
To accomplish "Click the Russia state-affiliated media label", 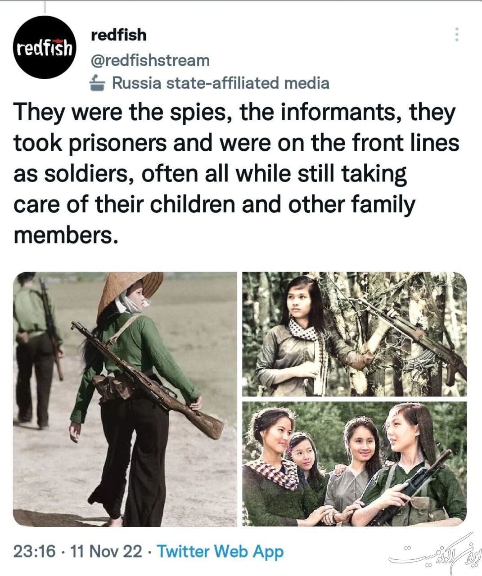I will 221,83.
